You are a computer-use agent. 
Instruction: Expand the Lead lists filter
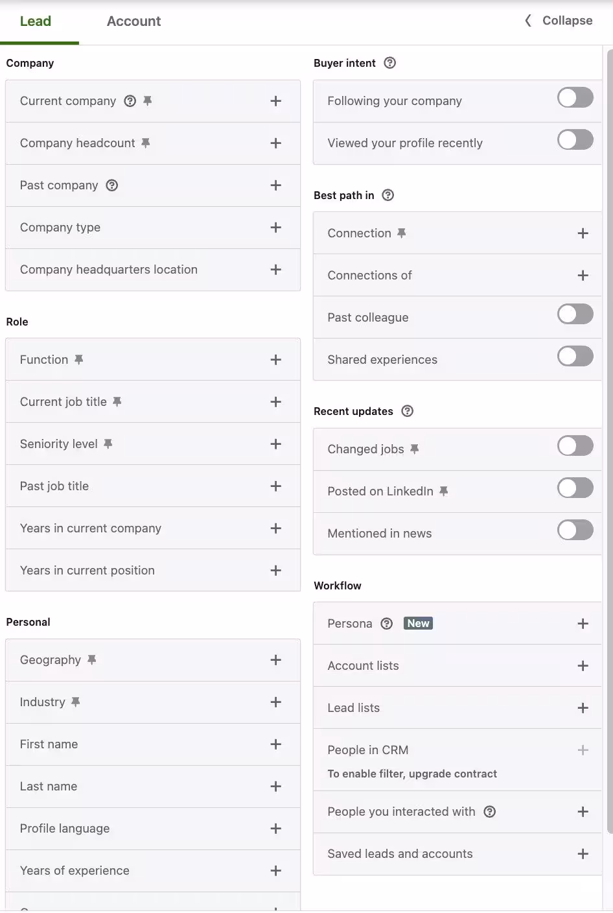click(x=583, y=708)
